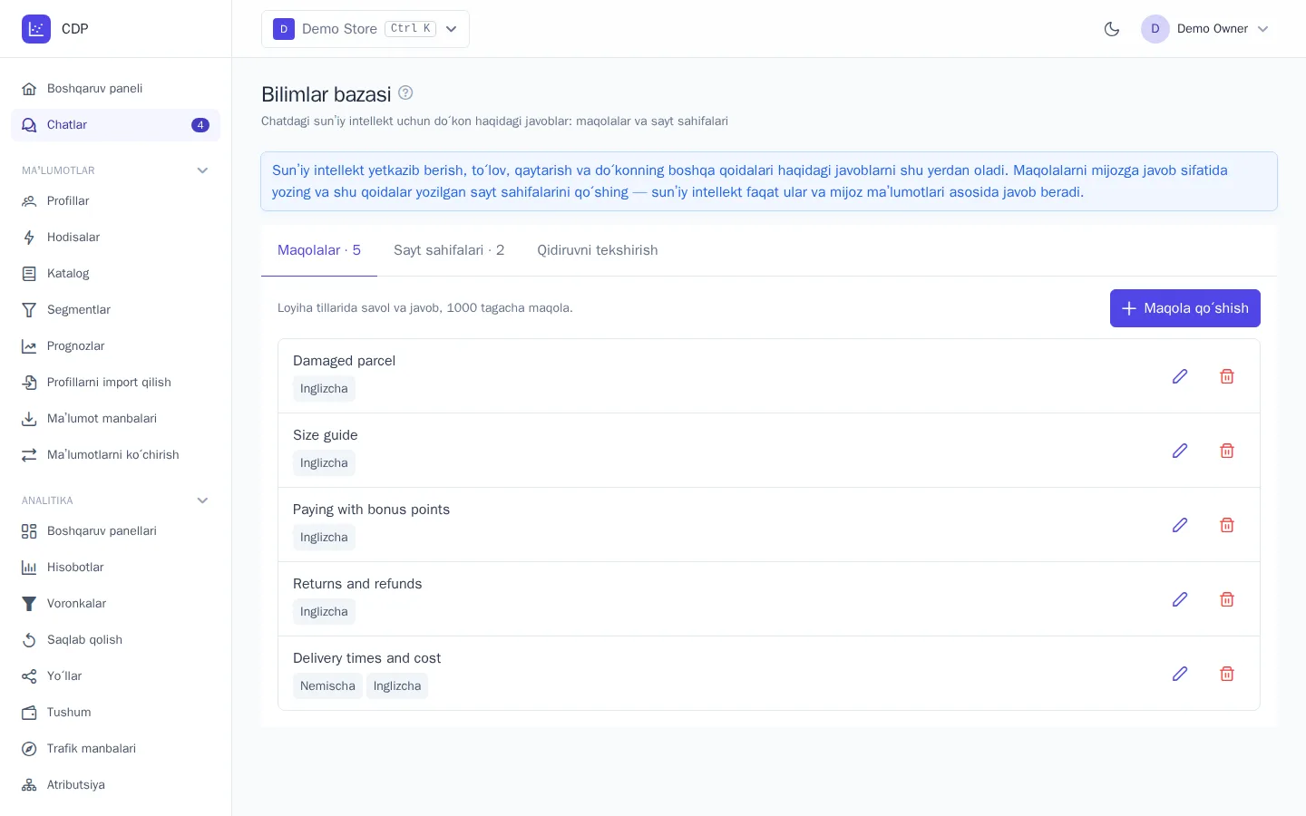The width and height of the screenshot is (1306, 816).
Task: Switch to Maqolalar tab
Action: pyautogui.click(x=319, y=250)
